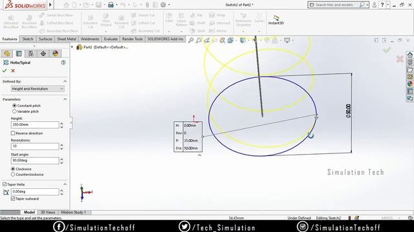Open SOLIDWORKS Resources home icon in task pane

(409, 55)
